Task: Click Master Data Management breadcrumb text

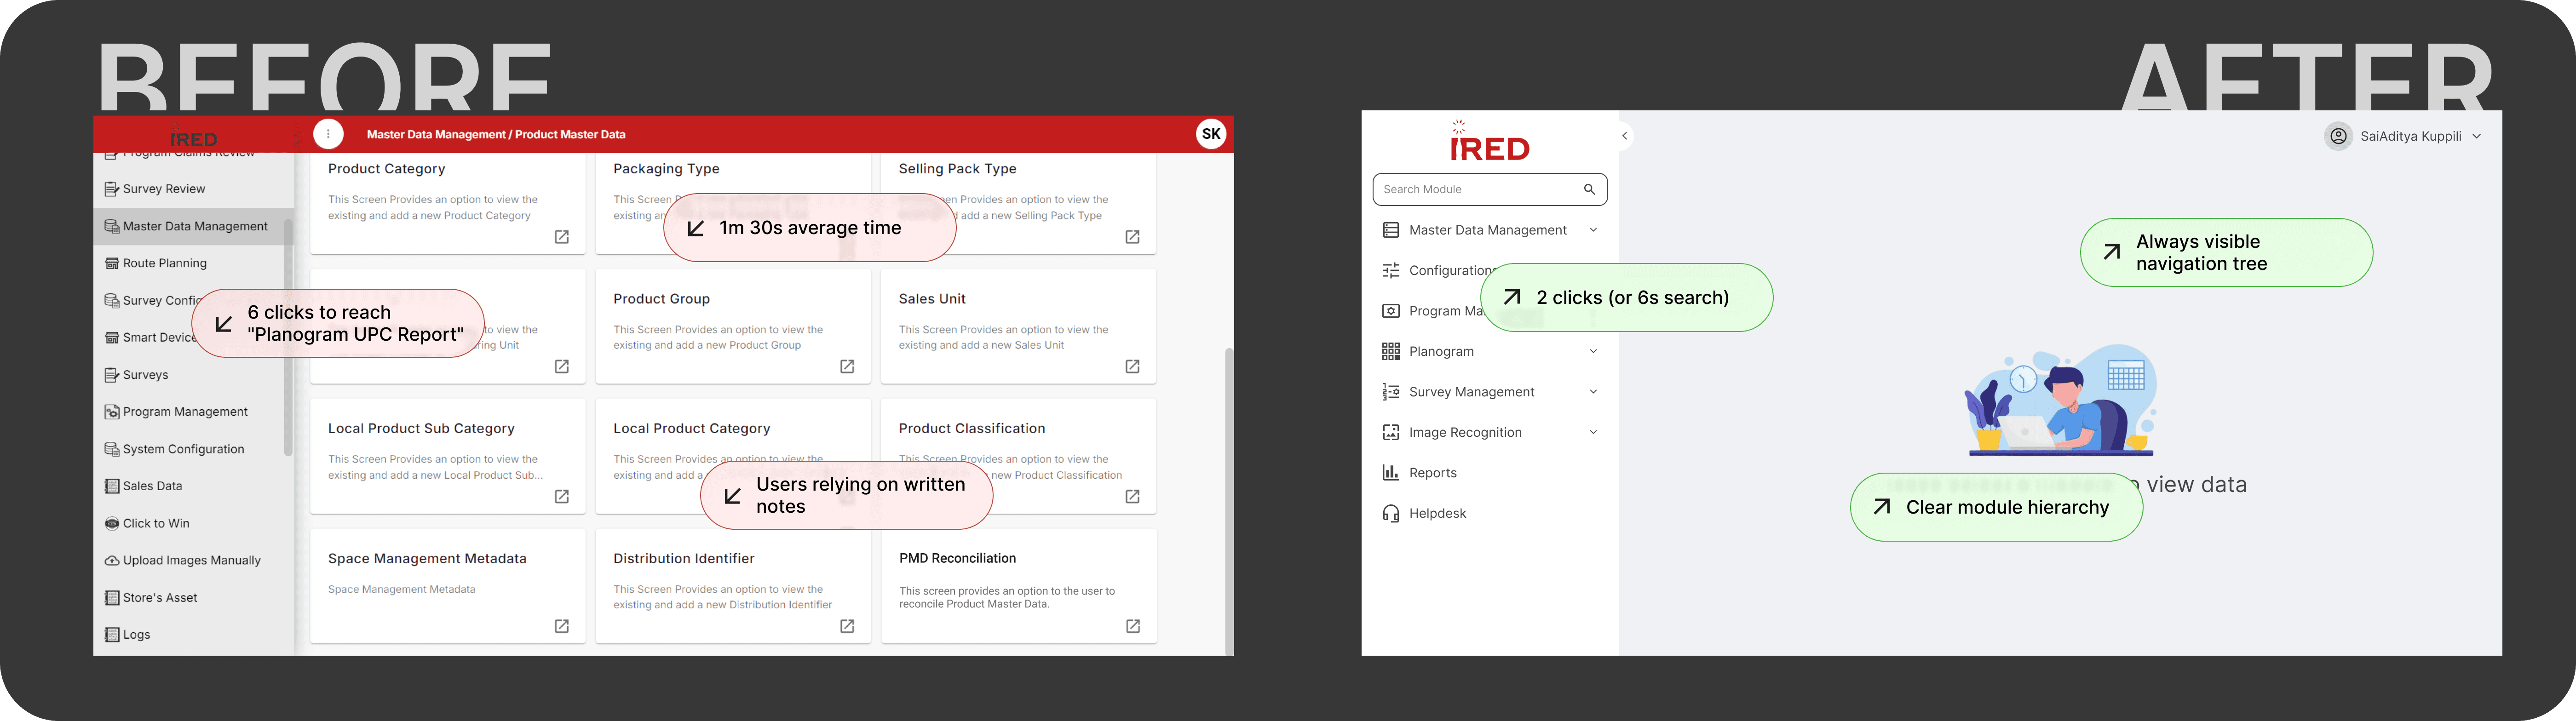Action: pyautogui.click(x=435, y=134)
